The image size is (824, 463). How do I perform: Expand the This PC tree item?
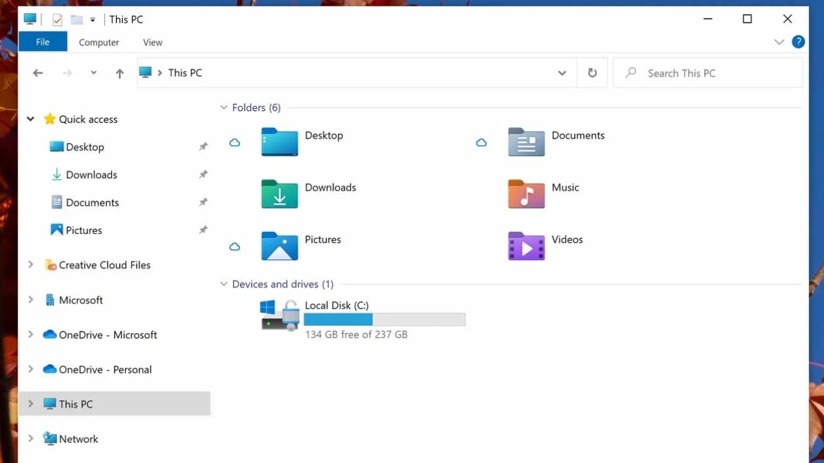(30, 404)
